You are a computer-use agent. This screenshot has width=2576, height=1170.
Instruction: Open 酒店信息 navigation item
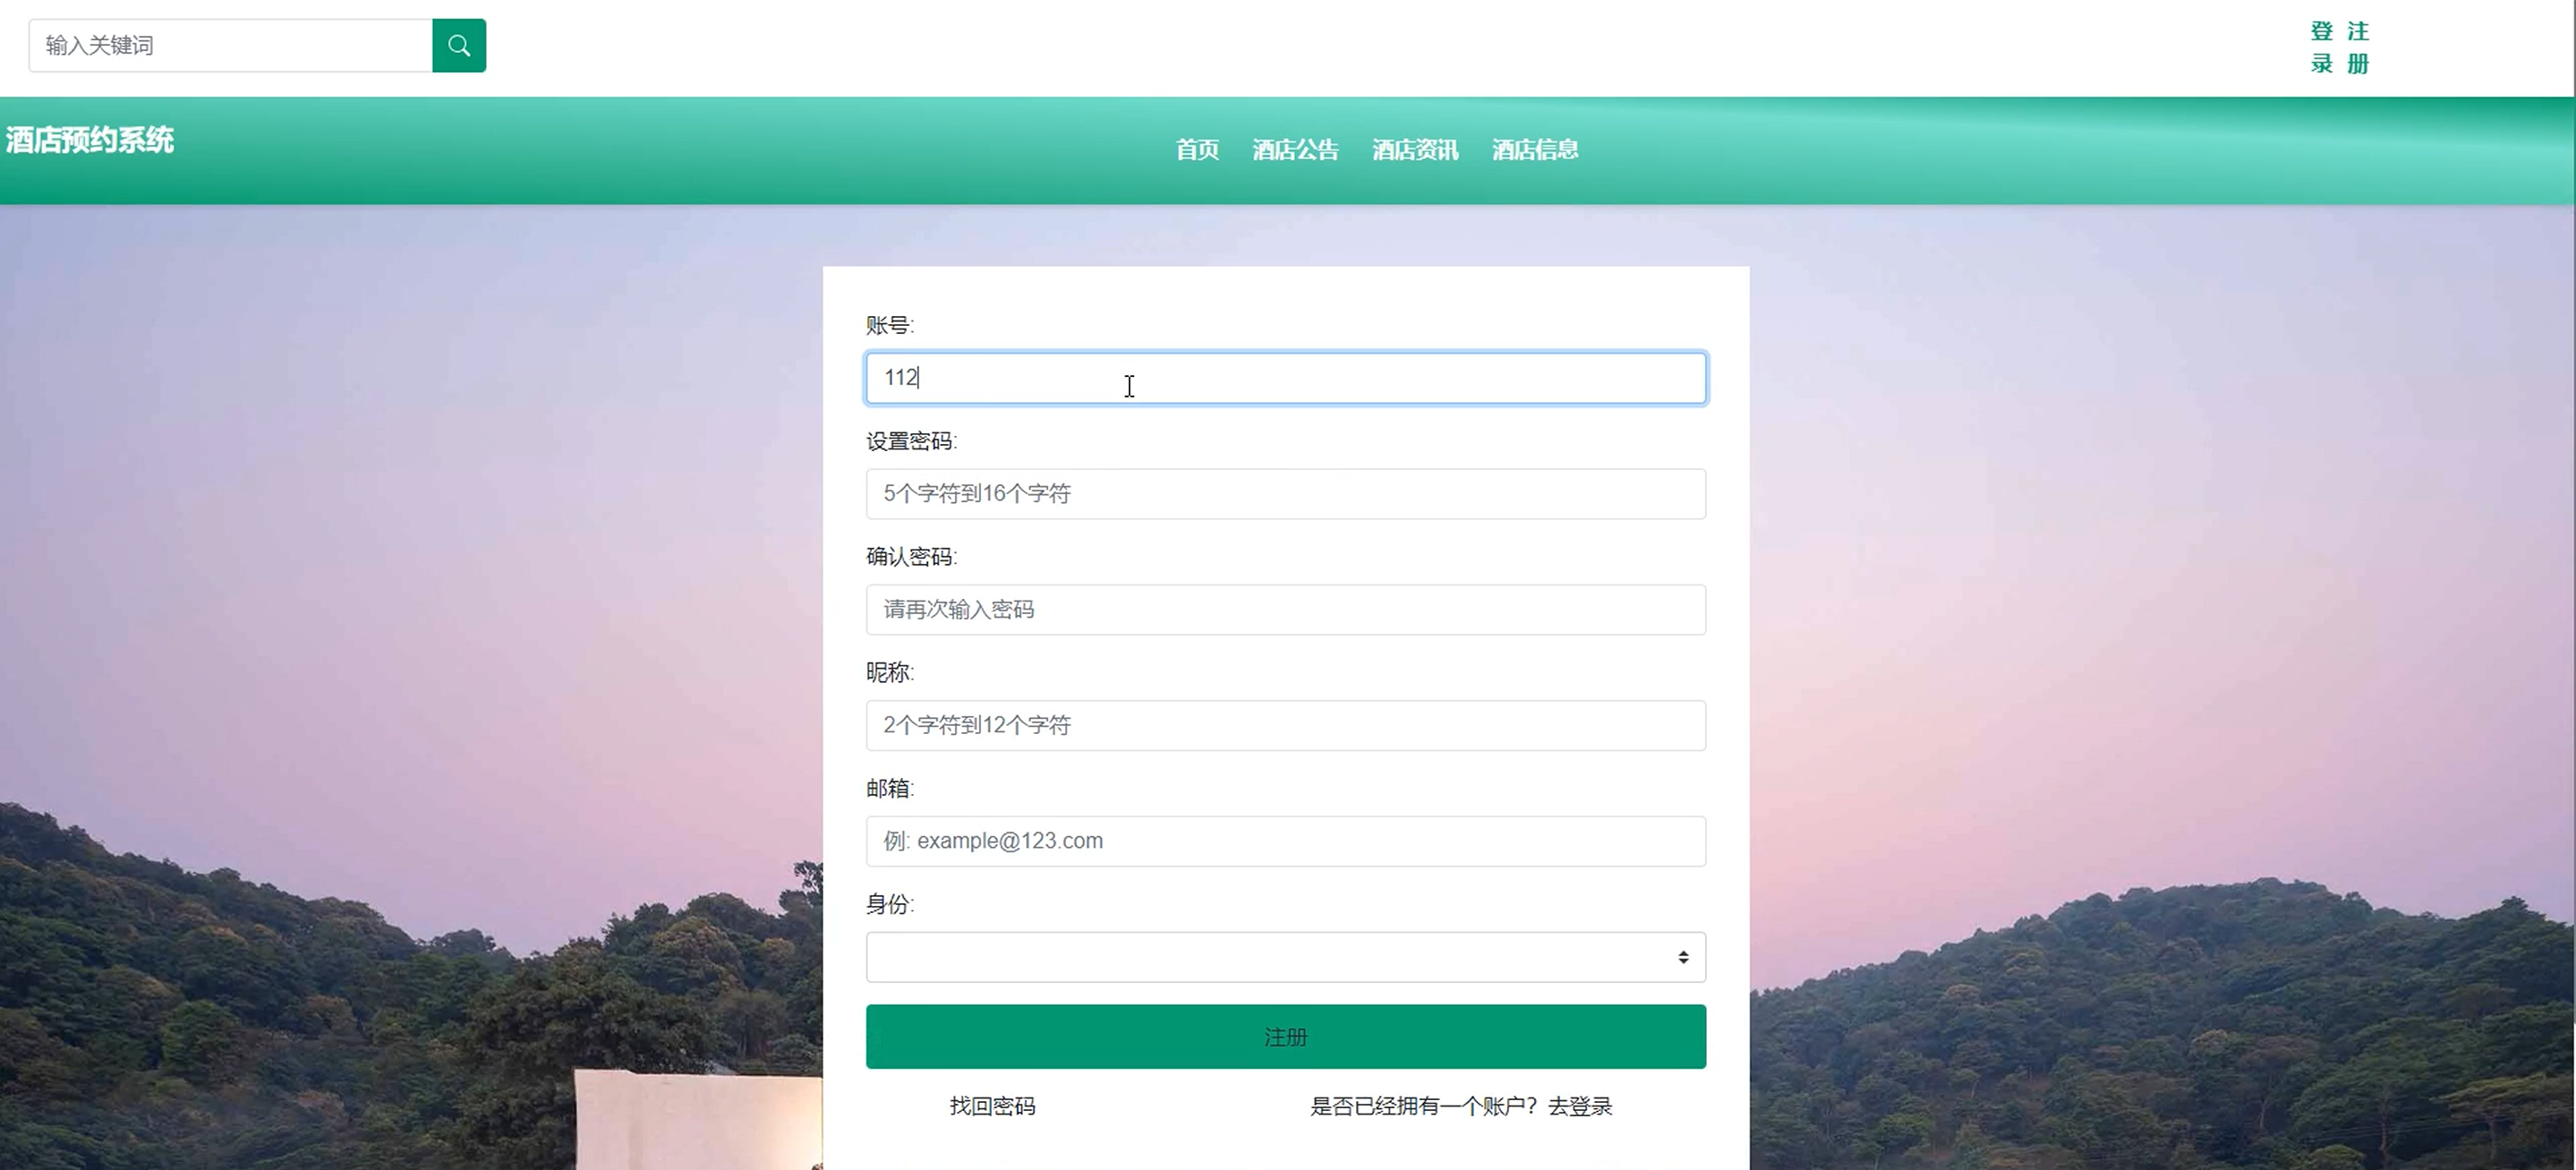pos(1535,150)
